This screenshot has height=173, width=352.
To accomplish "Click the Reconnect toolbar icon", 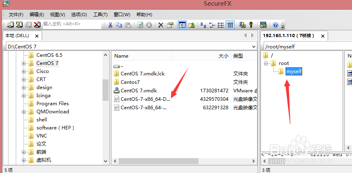I will point(28,25).
